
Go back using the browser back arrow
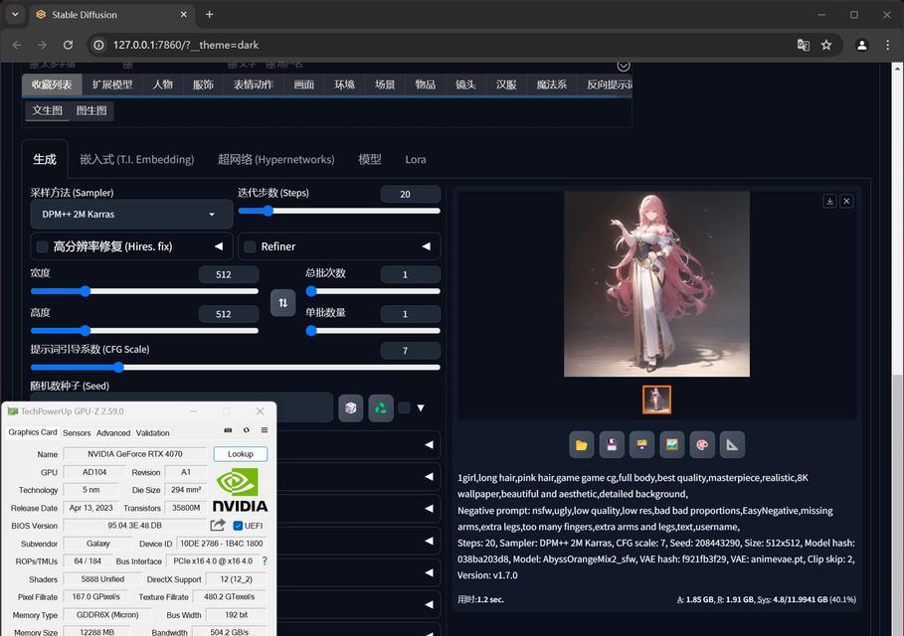pos(17,45)
